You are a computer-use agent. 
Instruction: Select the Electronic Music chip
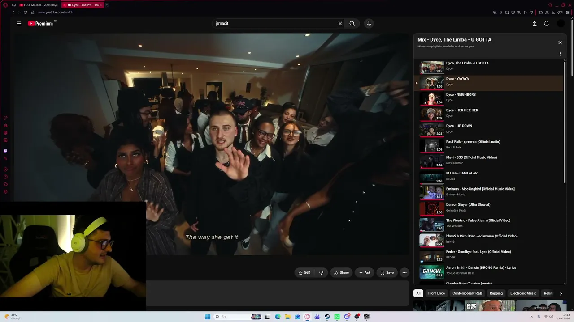coord(523,293)
